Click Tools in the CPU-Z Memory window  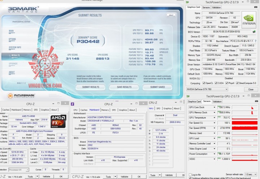coord(153,175)
